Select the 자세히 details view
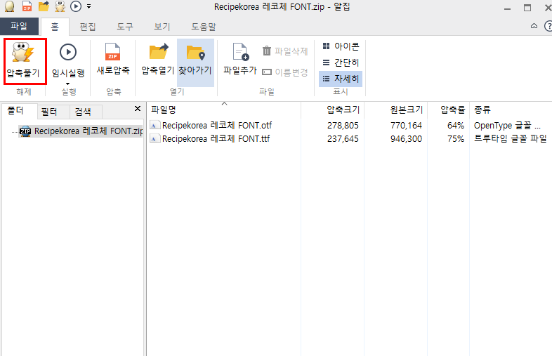The width and height of the screenshot is (552, 356). 341,79
